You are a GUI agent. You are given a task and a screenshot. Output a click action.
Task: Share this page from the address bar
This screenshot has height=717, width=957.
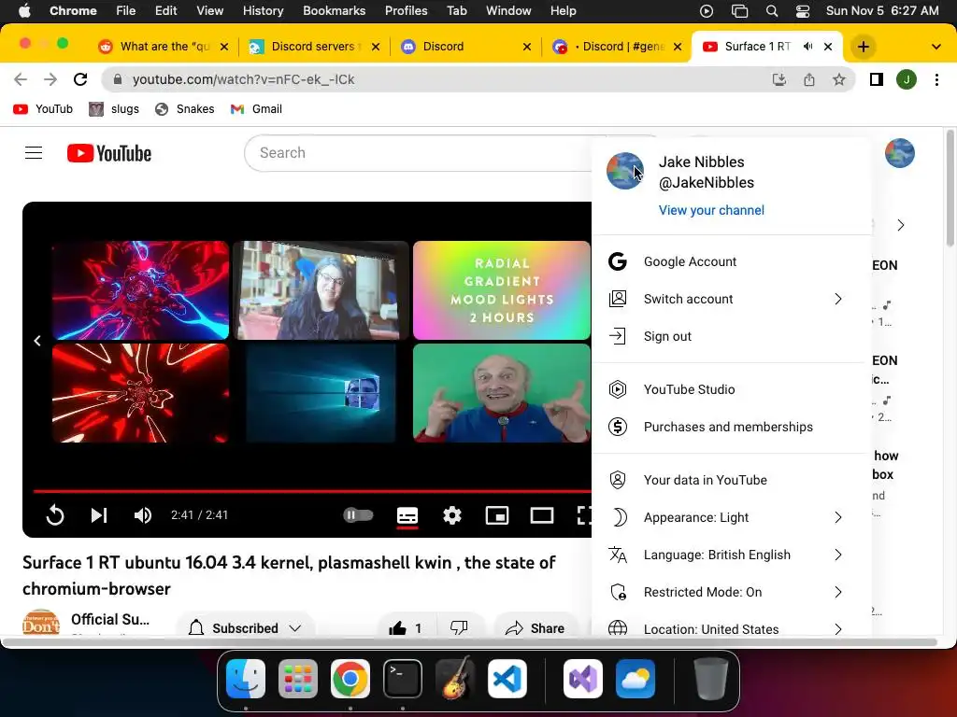pos(809,79)
